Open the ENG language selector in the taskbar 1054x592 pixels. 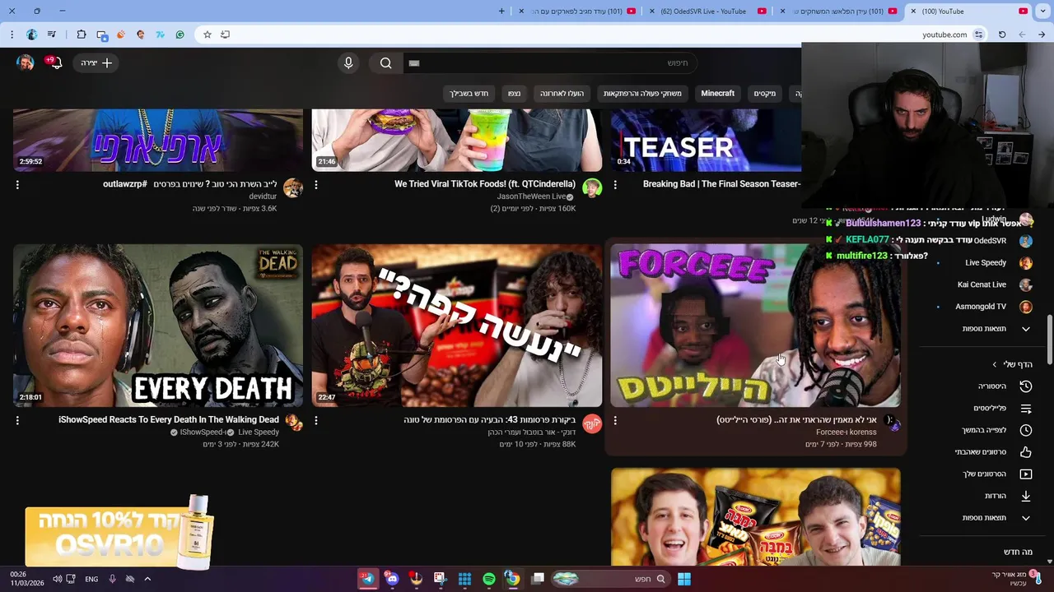(x=91, y=579)
